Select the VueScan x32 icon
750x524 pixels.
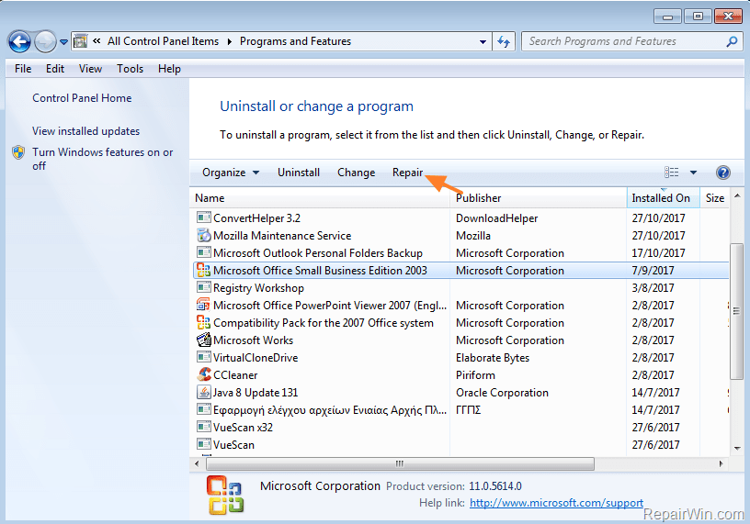click(204, 427)
